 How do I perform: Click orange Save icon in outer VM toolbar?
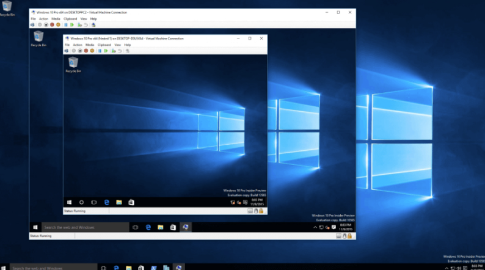(58, 25)
